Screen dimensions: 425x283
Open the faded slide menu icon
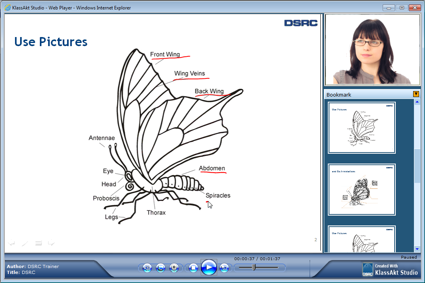click(38, 243)
